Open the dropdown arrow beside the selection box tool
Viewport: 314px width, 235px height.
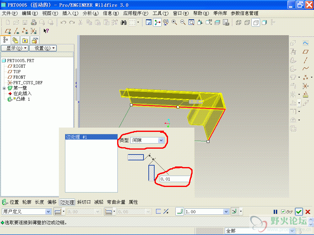pyautogui.click(x=138, y=22)
